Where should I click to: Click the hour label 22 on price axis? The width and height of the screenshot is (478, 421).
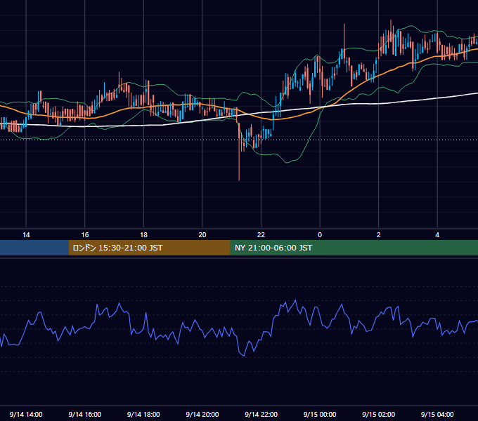click(x=261, y=235)
